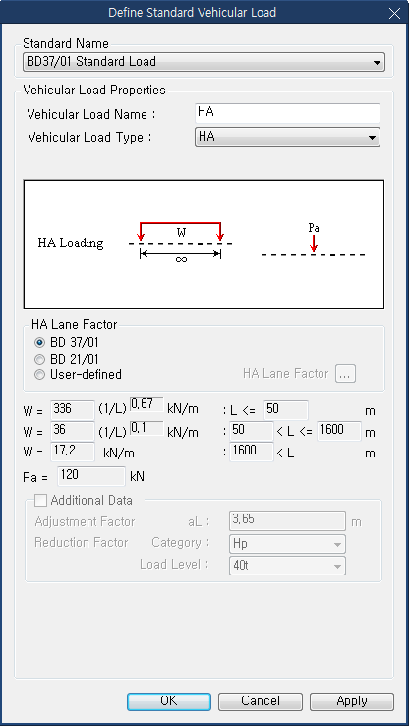
Task: Click the W value field showing 336
Action: 73,410
